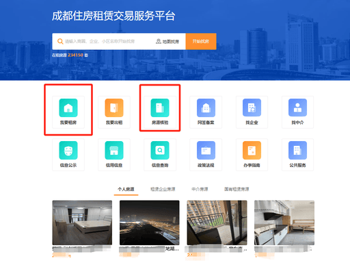Click the 234150 available listings count
Screen dimensions: 350x263
(x=75, y=55)
